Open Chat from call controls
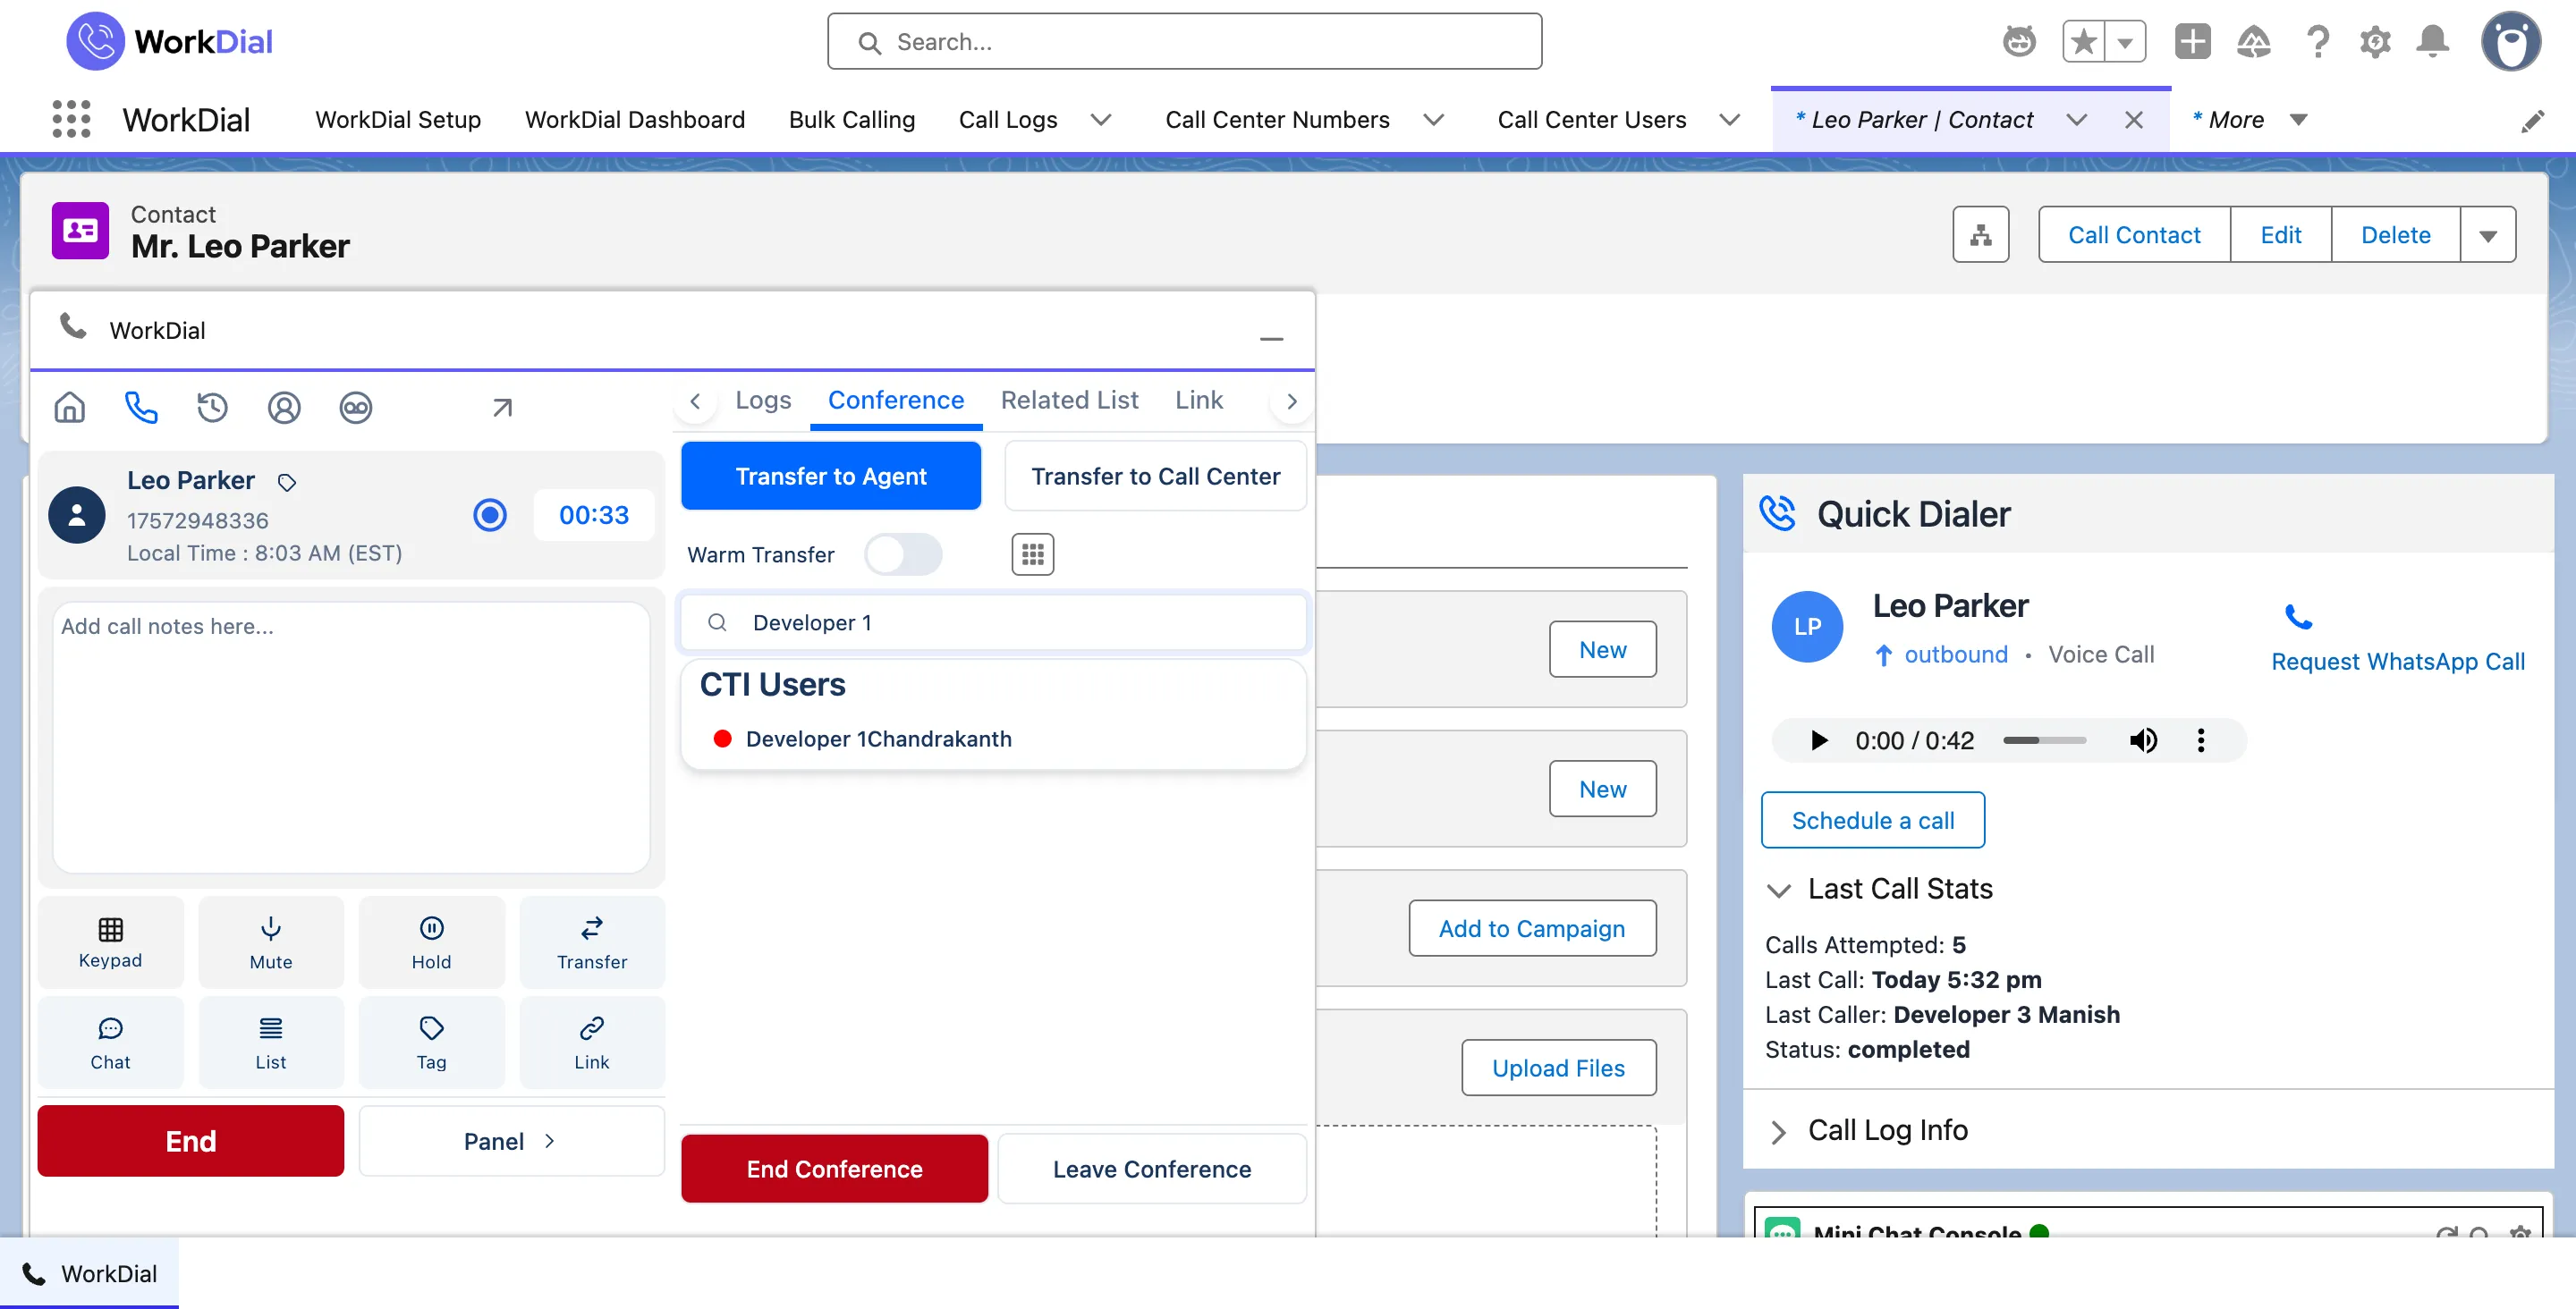The width and height of the screenshot is (2576, 1309). (111, 1042)
